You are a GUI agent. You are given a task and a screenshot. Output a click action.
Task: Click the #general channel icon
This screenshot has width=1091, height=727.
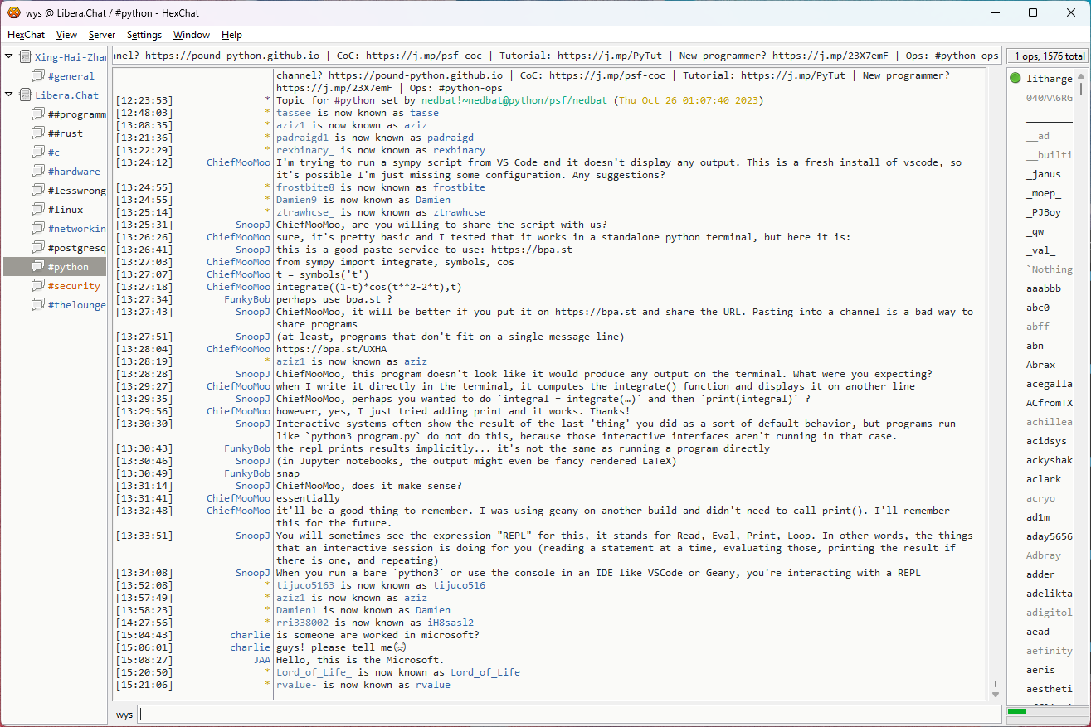pyautogui.click(x=38, y=76)
